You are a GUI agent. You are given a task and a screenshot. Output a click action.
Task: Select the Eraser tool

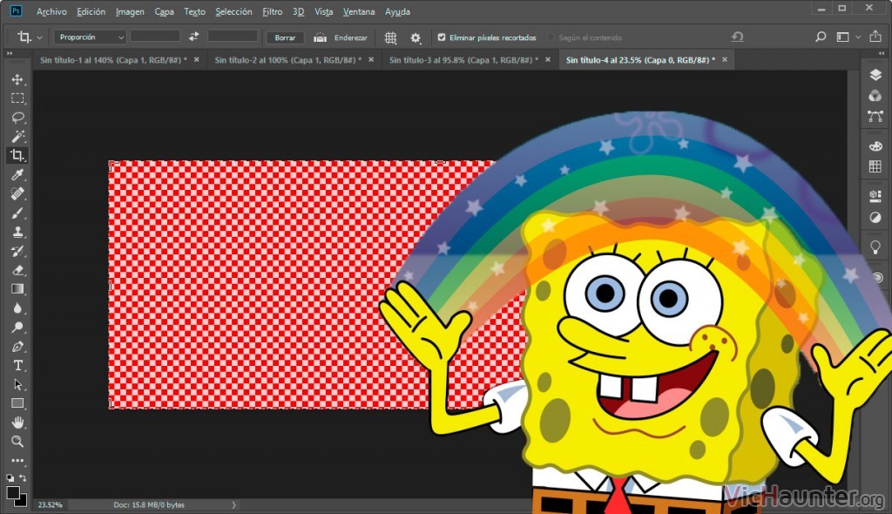(17, 270)
